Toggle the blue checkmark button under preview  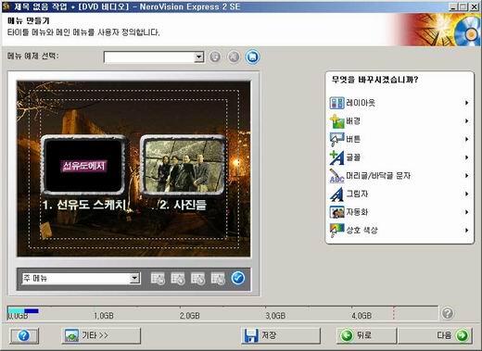tap(238, 278)
